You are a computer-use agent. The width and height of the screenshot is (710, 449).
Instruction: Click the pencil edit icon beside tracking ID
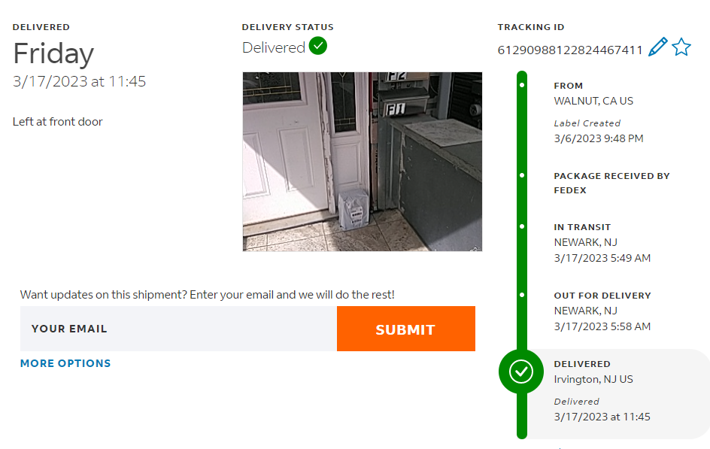coord(657,48)
